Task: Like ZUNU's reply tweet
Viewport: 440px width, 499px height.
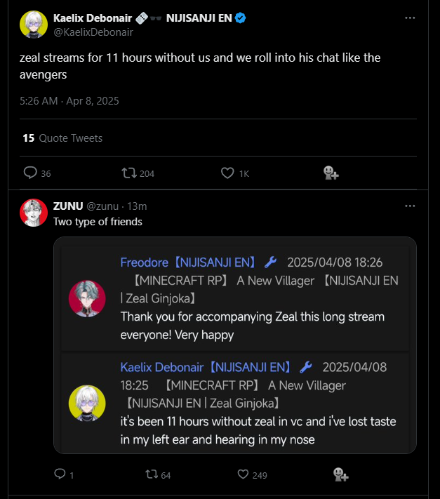Action: 244,474
